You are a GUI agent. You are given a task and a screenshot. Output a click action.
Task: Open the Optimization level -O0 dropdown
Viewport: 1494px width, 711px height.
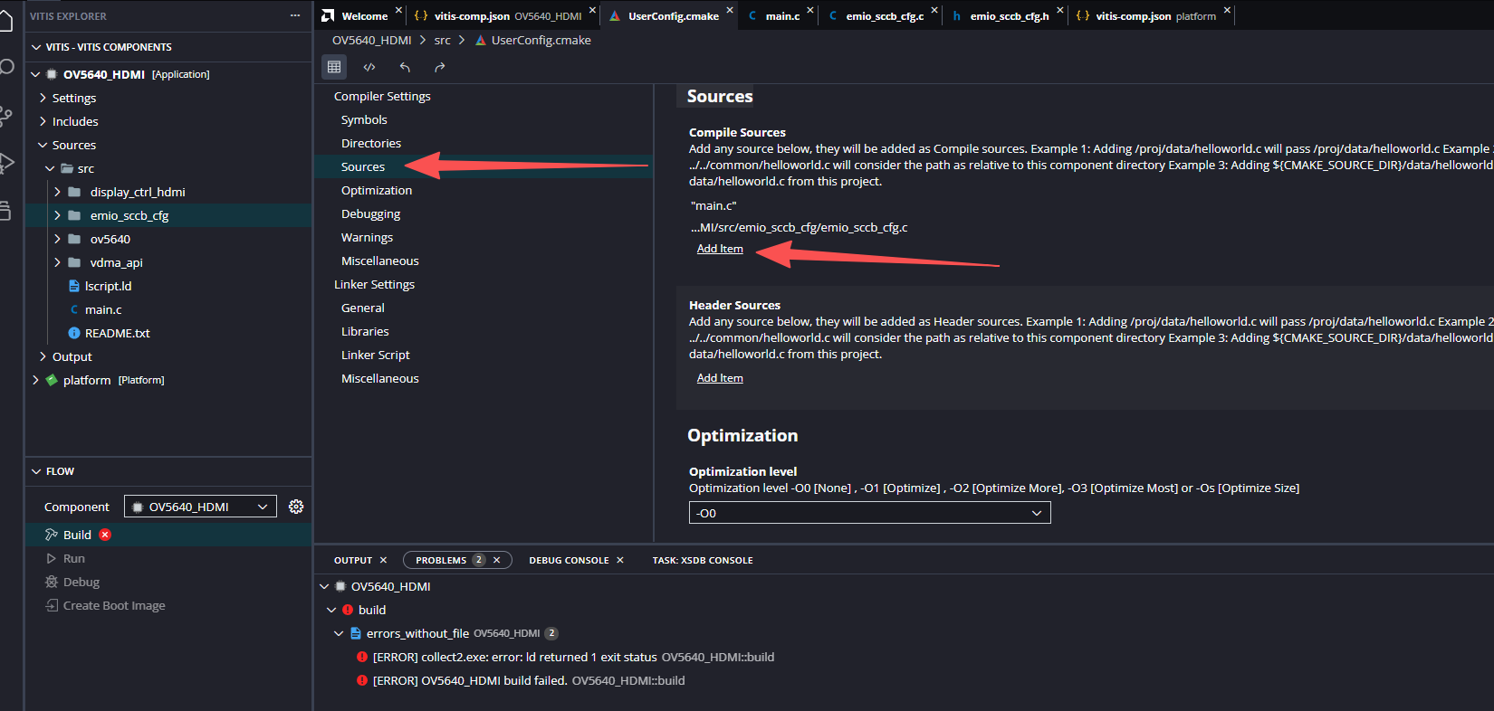tap(869, 513)
